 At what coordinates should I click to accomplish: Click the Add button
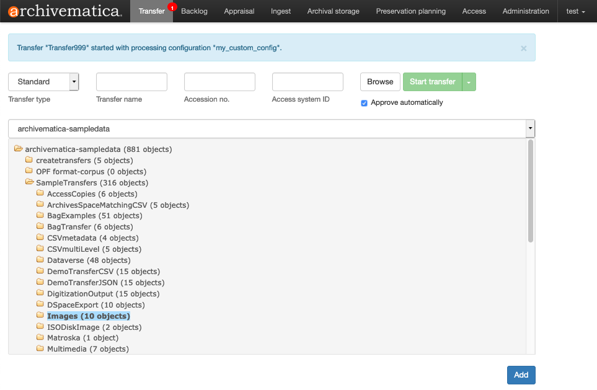click(x=521, y=375)
